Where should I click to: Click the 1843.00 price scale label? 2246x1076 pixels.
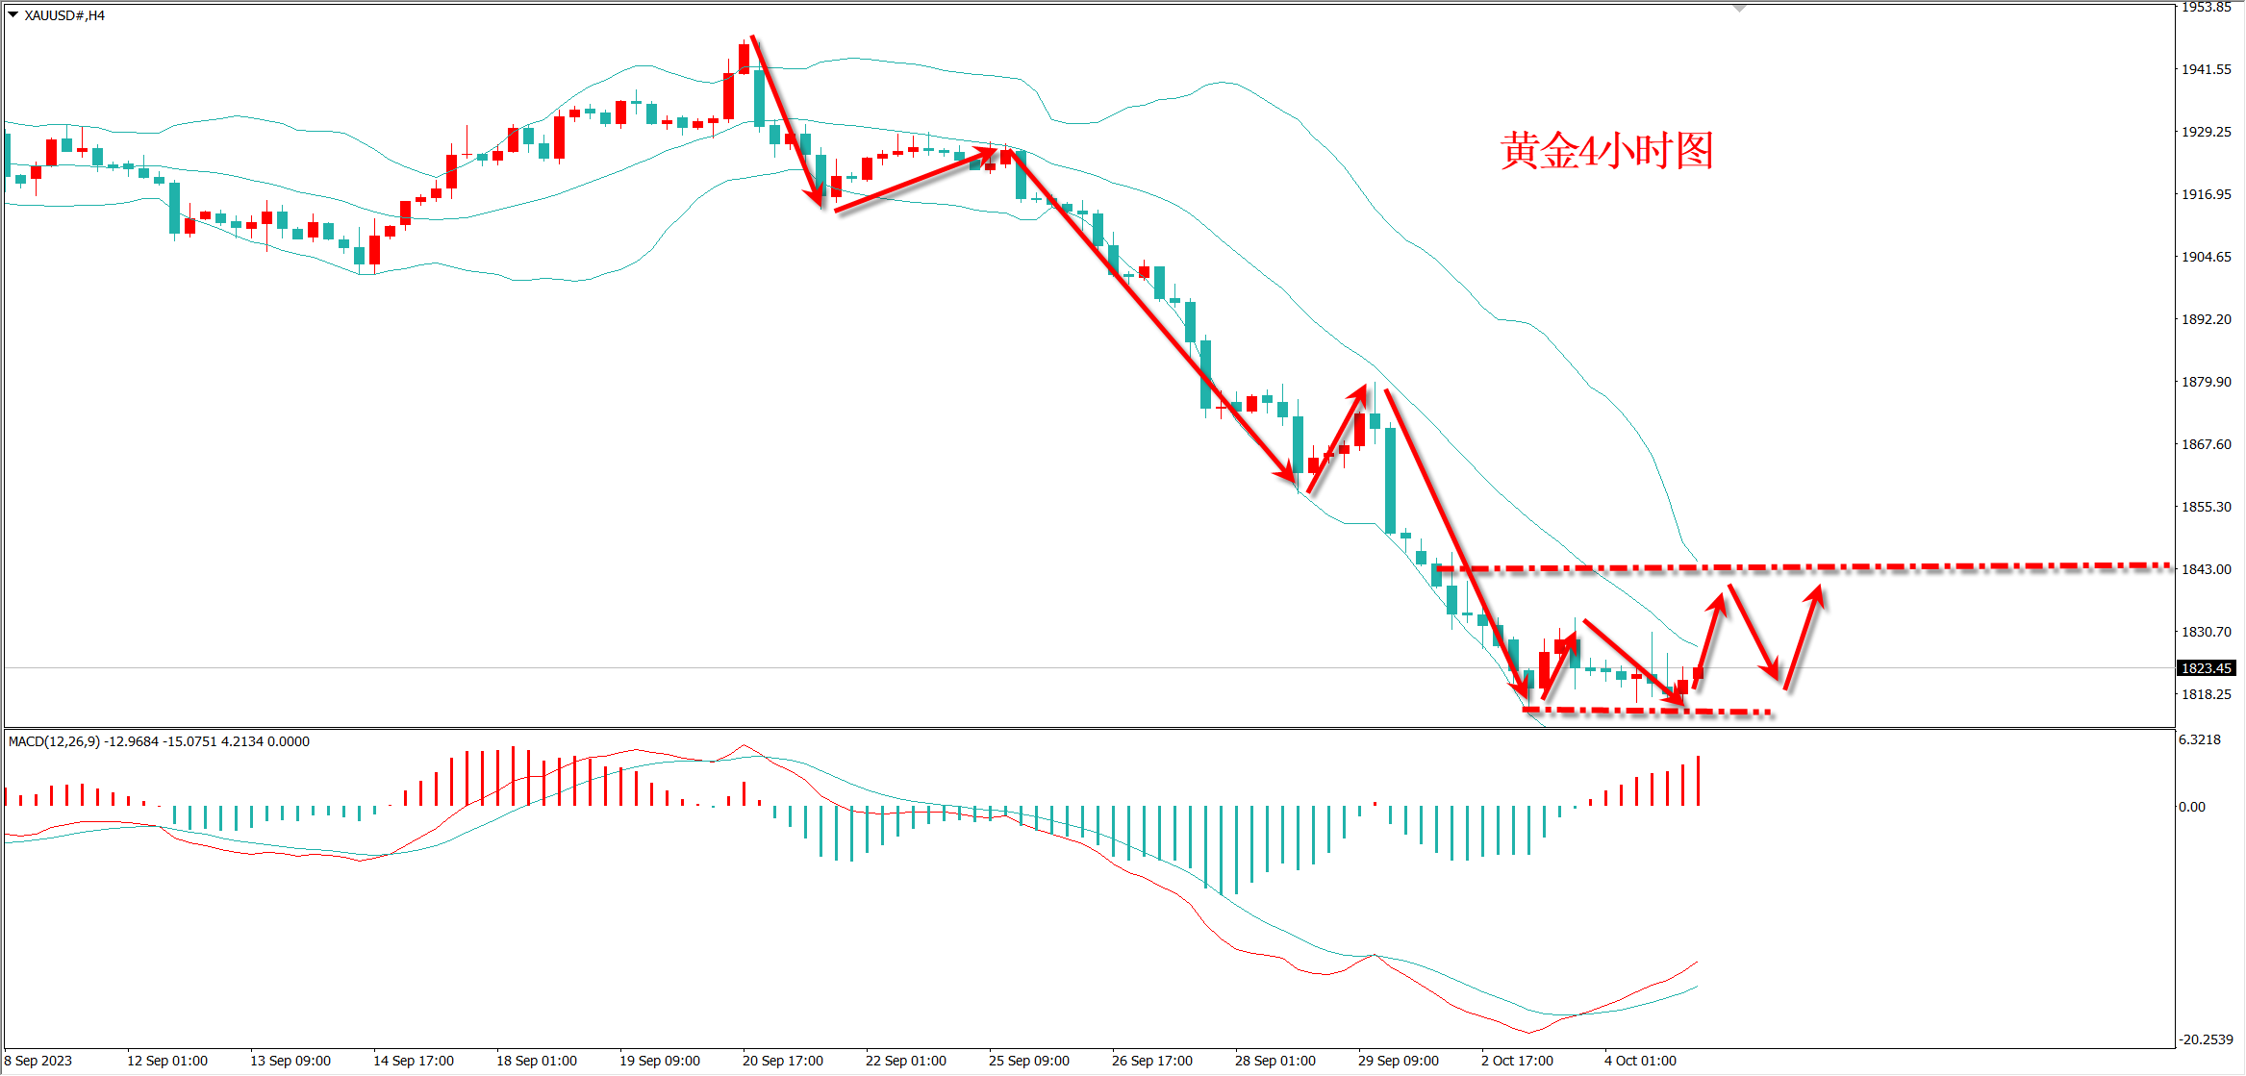tap(2206, 569)
